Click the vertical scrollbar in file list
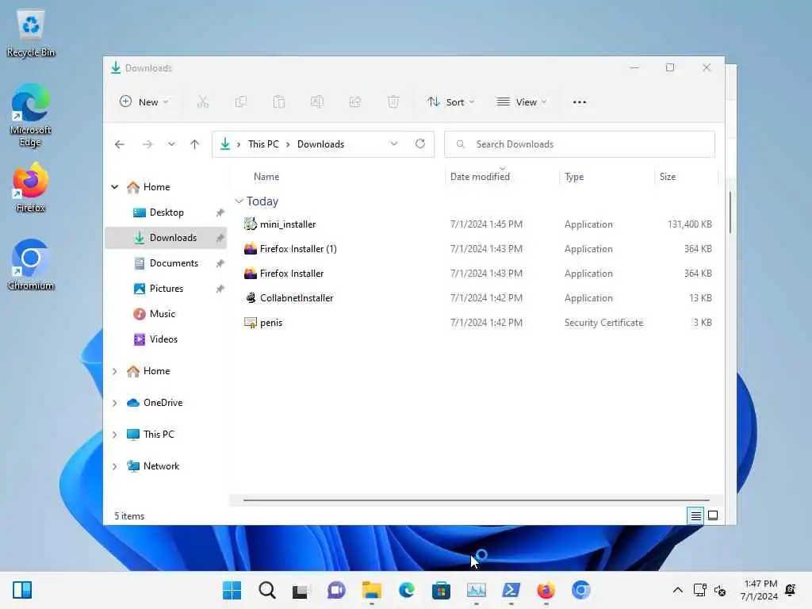This screenshot has height=609, width=812. tap(730, 213)
